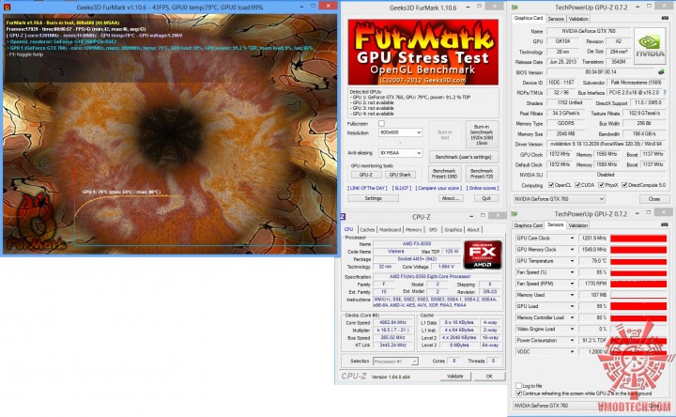Open GPU selector dropdown in upper GPU-Z

point(560,199)
